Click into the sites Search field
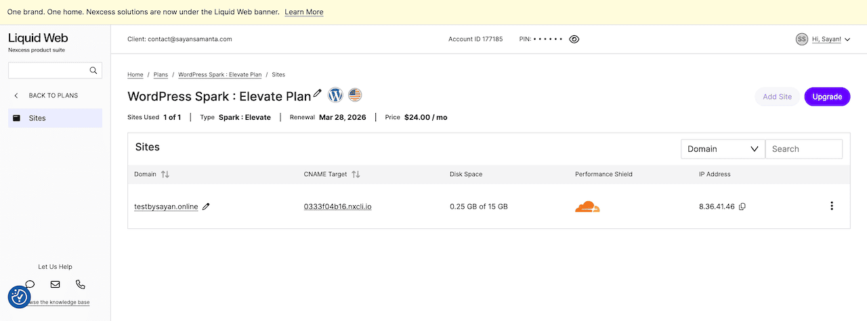 tap(803, 149)
